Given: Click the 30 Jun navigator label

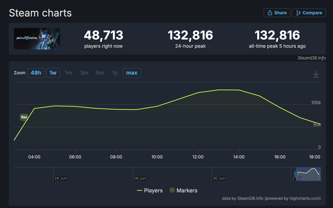Looking at the screenshot, I should (219, 178).
